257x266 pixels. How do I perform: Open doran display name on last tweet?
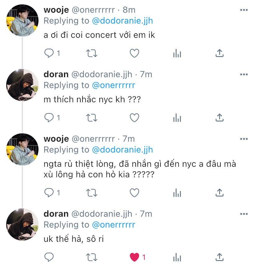tap(56, 214)
